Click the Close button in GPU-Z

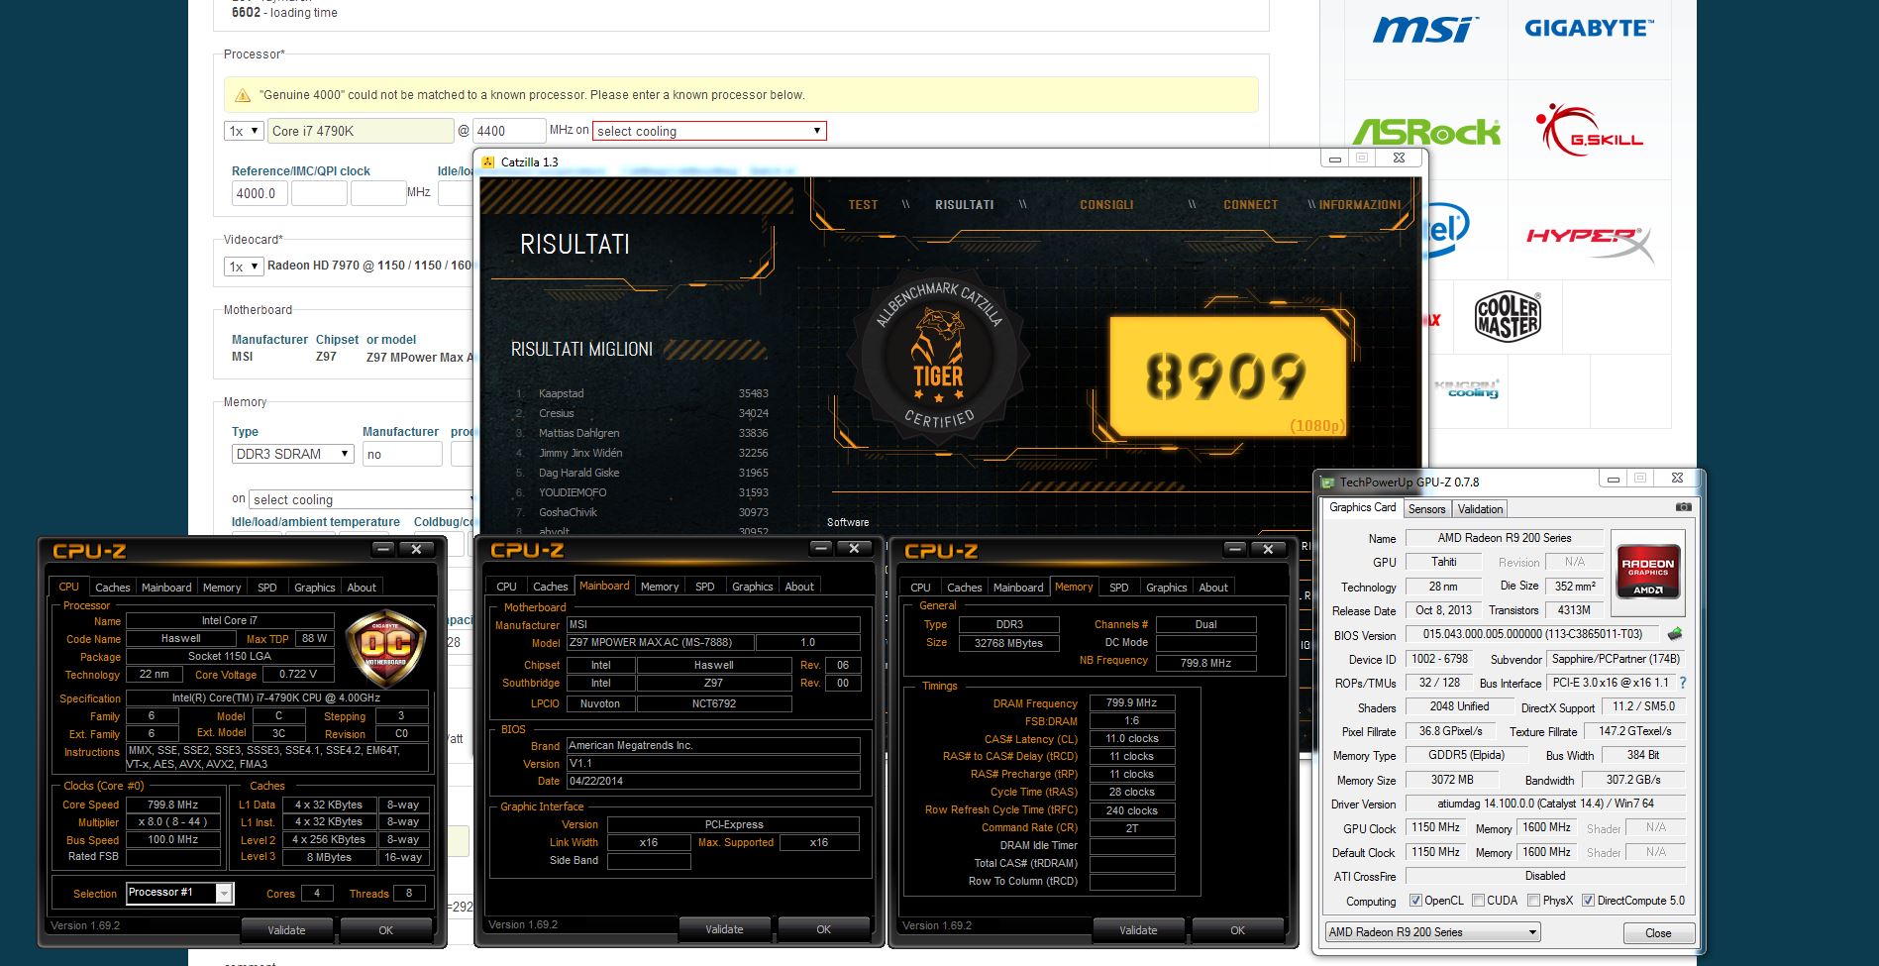(1658, 933)
